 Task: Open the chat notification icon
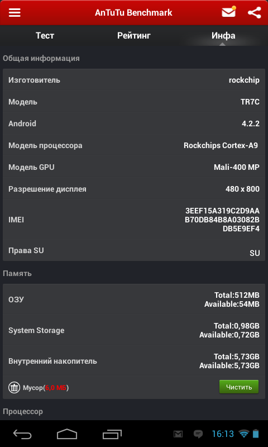click(x=198, y=434)
